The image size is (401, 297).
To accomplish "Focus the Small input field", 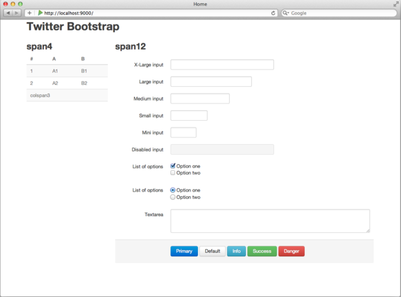I will [x=189, y=115].
